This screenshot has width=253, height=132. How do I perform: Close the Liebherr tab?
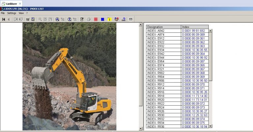click(20, 4)
